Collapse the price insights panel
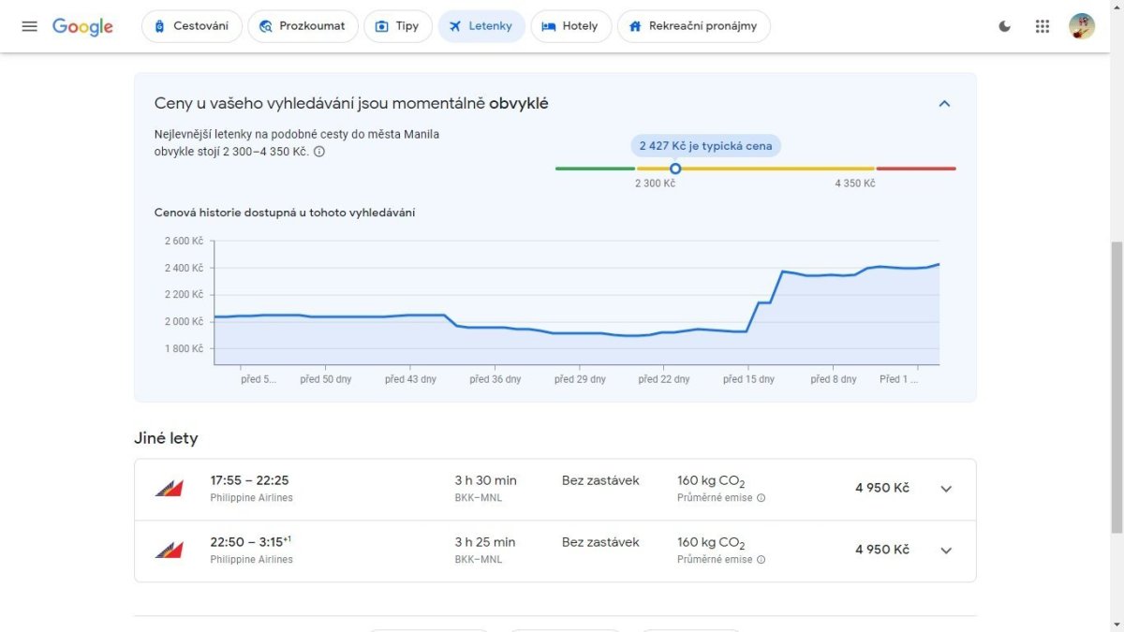The width and height of the screenshot is (1124, 632). (944, 104)
